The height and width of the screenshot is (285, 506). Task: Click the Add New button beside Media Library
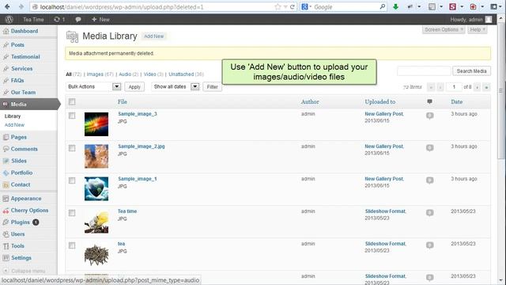click(x=153, y=36)
